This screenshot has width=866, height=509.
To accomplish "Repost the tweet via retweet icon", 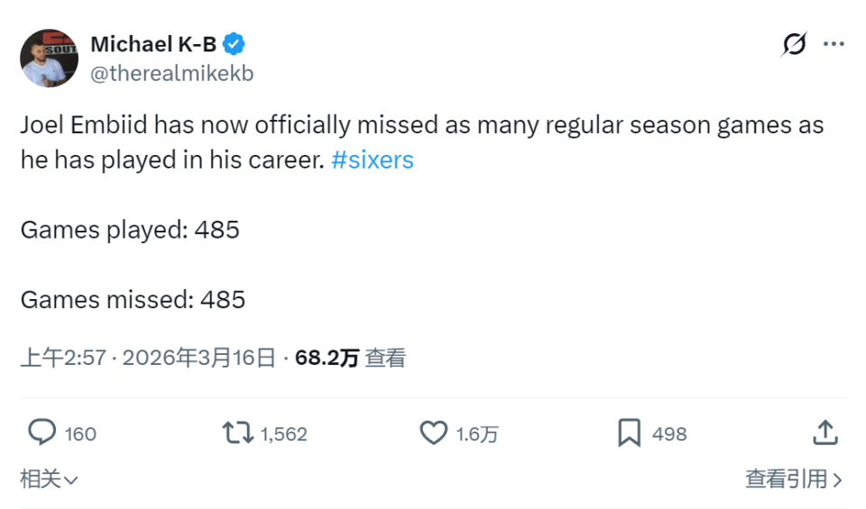I will click(237, 433).
